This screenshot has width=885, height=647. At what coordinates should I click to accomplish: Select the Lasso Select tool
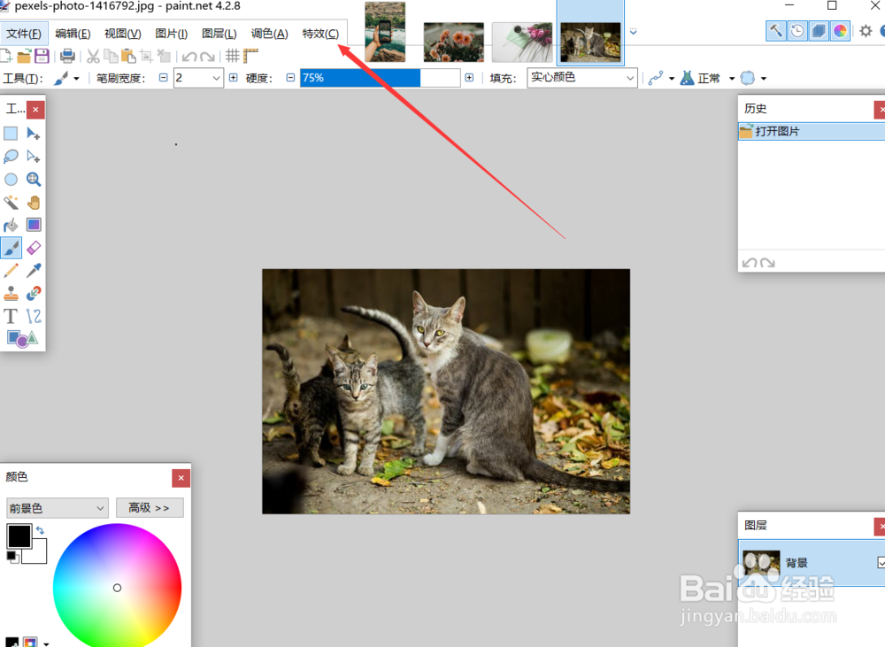11,157
